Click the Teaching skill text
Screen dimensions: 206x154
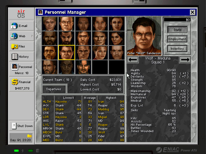coord(170,110)
